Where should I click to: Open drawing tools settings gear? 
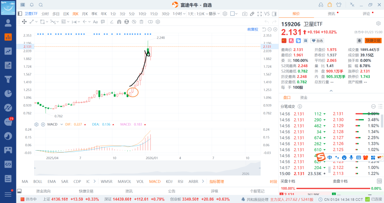[158, 22]
